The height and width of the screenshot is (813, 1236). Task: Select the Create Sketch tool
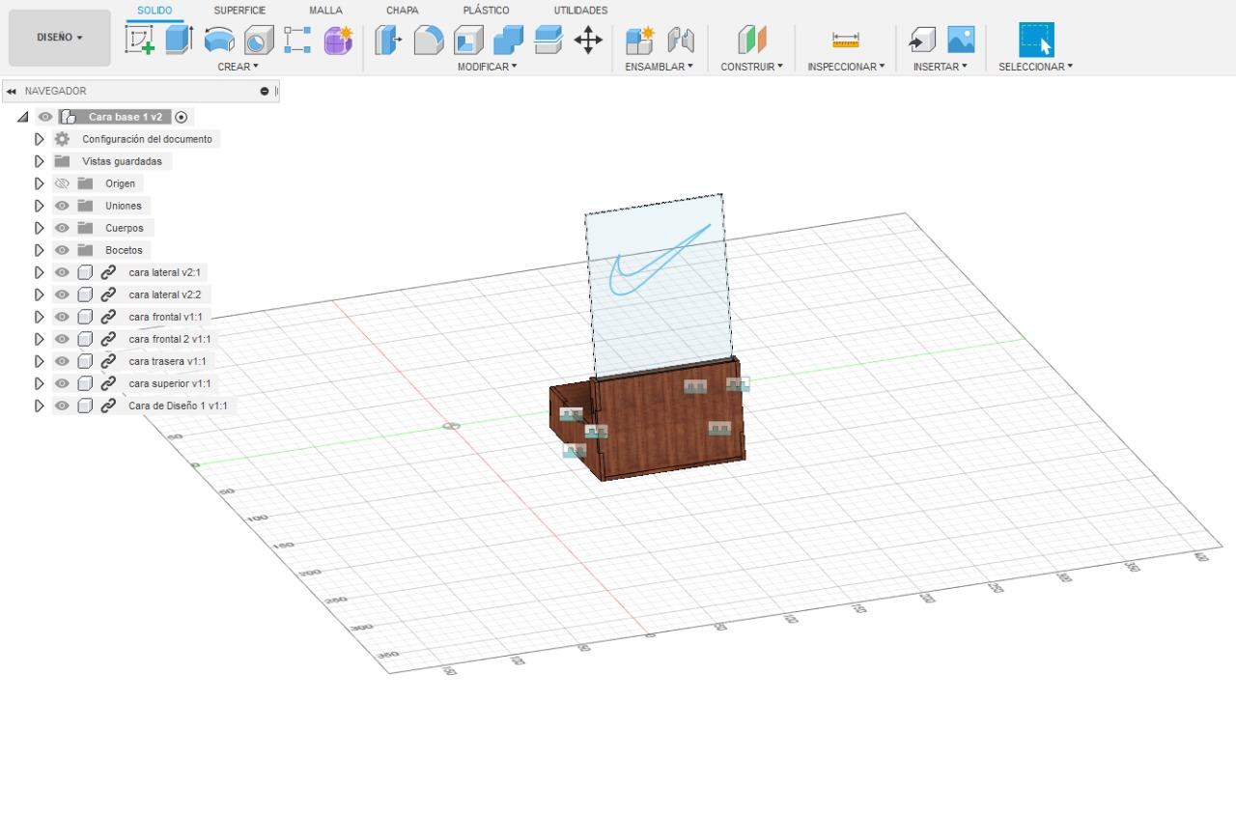(141, 40)
